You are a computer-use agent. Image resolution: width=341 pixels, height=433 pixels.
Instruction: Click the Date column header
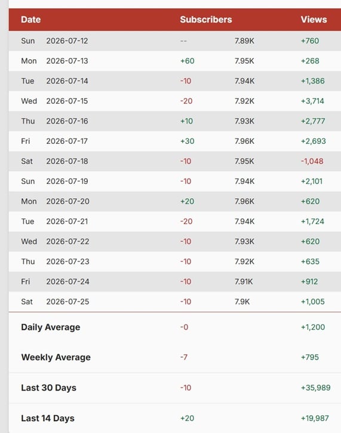(30, 20)
